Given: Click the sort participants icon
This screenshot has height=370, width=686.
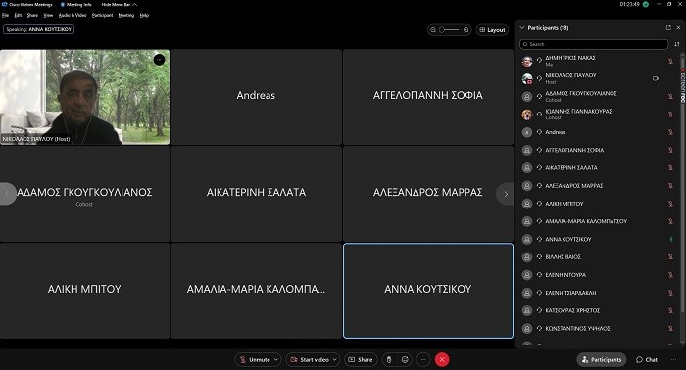Looking at the screenshot, I should [677, 44].
